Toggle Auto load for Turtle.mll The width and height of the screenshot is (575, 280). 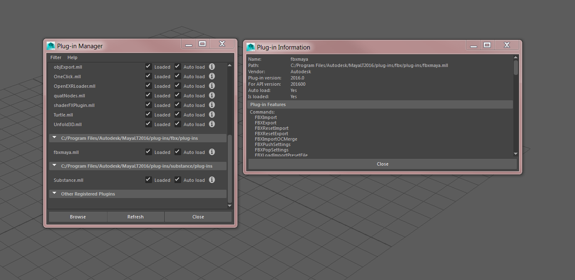click(177, 114)
